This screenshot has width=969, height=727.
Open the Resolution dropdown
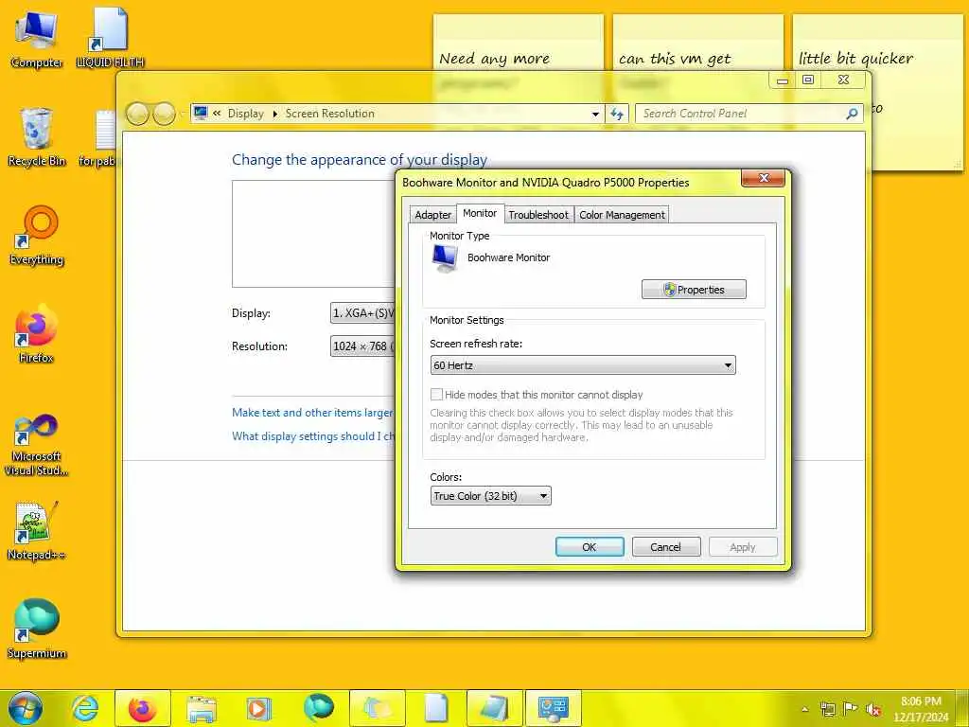point(362,346)
